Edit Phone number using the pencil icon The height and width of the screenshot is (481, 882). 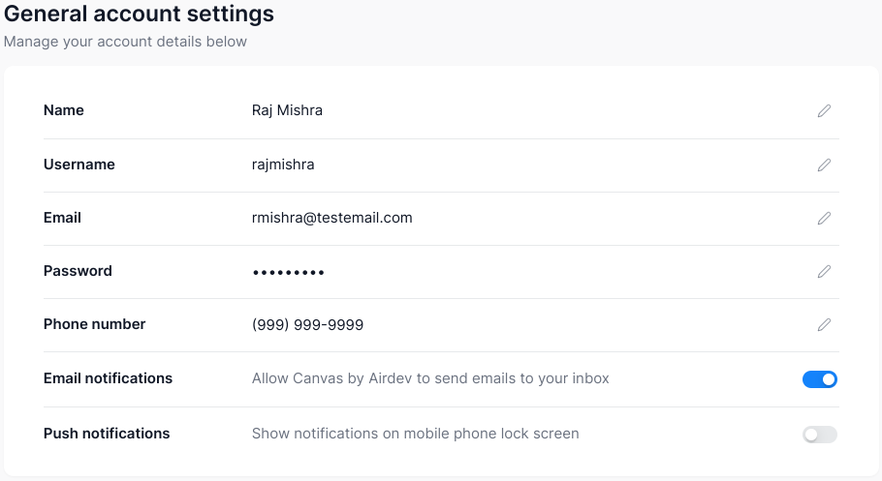tap(824, 325)
